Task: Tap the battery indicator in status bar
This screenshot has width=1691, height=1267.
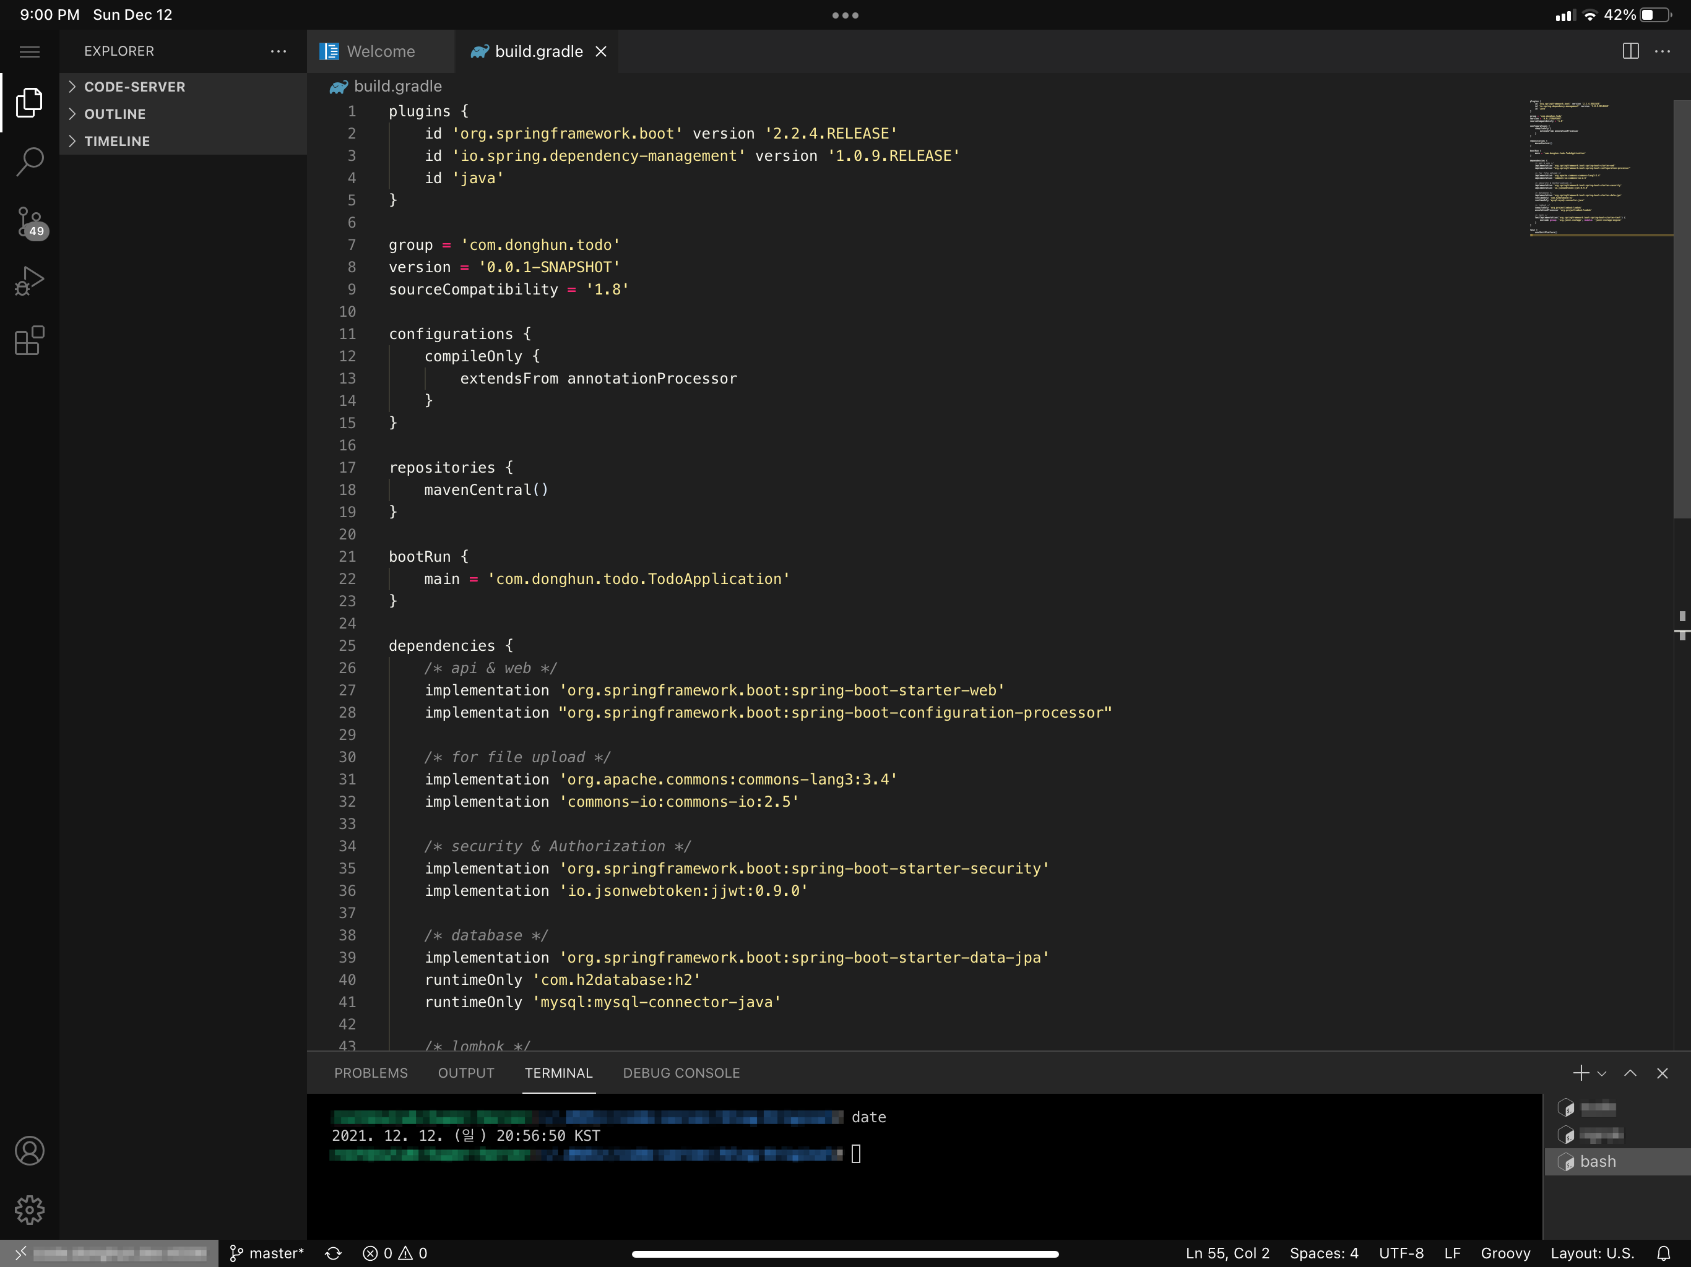Action: [x=1656, y=15]
